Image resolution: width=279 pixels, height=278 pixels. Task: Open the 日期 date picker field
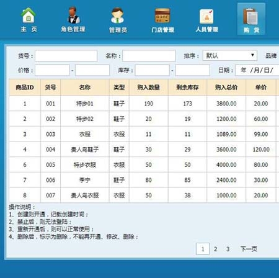(257, 70)
